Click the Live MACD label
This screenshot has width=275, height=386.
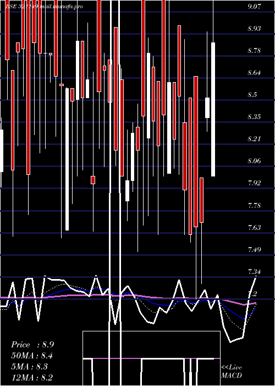(232, 371)
